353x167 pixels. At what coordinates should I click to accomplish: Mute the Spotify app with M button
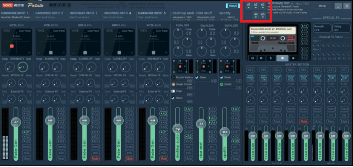coord(239,88)
